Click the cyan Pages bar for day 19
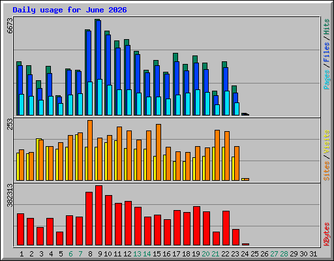The width and height of the screenshot is (334, 261). click(198, 102)
